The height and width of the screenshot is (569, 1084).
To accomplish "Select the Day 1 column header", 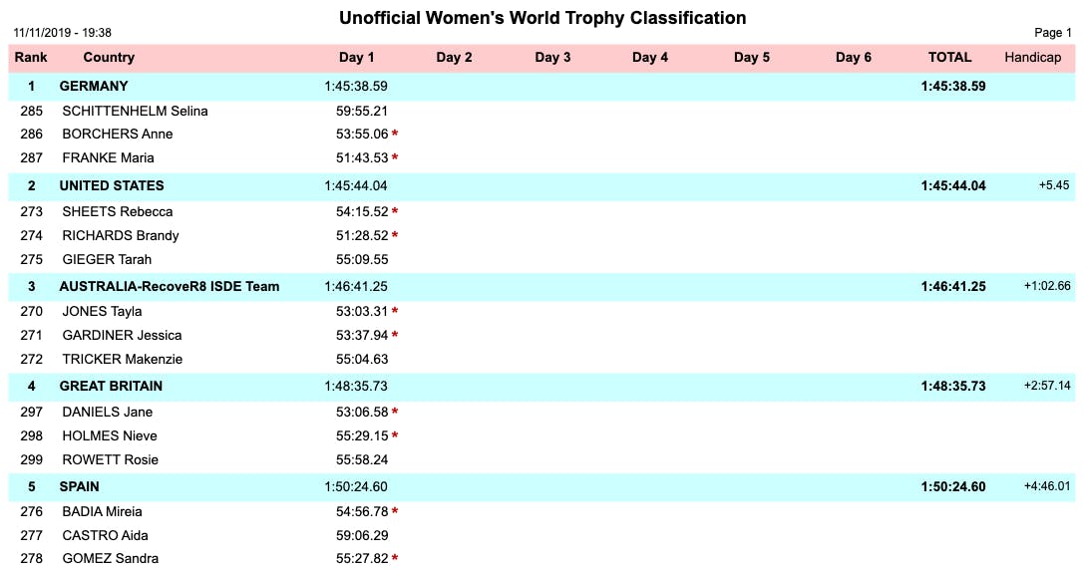I will pyautogui.click(x=357, y=58).
